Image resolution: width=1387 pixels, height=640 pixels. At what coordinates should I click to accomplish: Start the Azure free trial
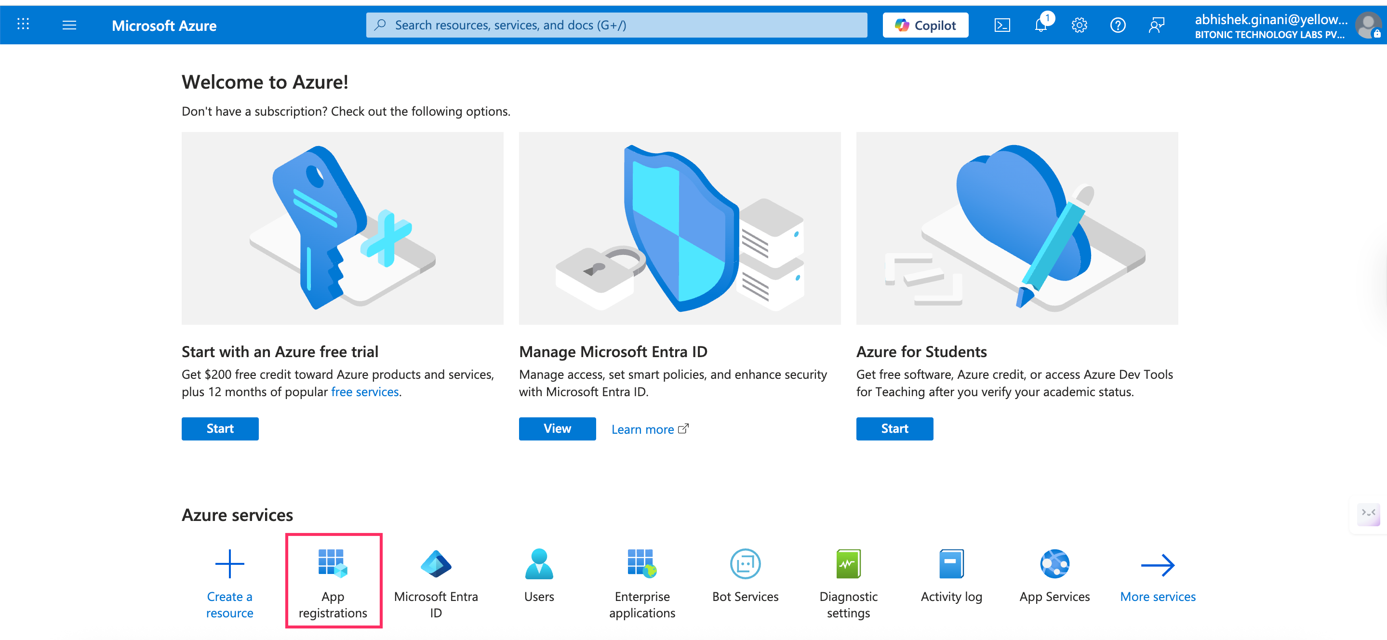pyautogui.click(x=220, y=428)
